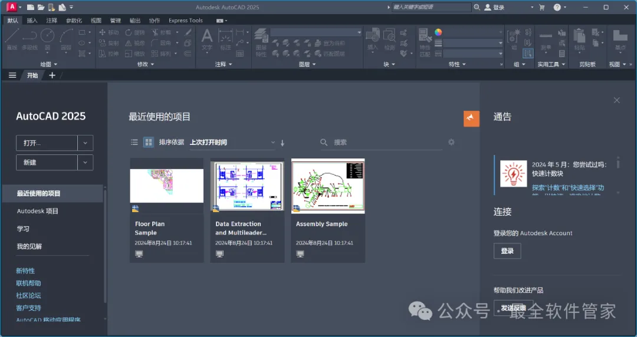Open the 社区论坛 link
This screenshot has width=637, height=337.
click(28, 295)
